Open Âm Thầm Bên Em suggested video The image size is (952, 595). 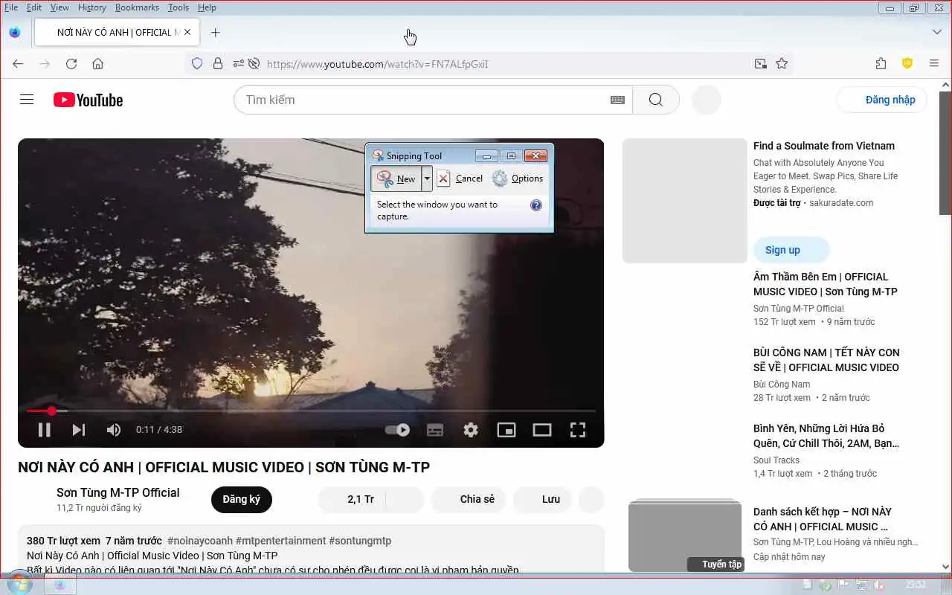pos(826,284)
